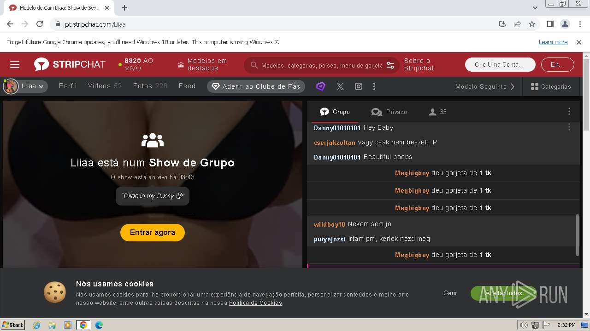Open Microsoft Edge from taskbar
Image resolution: width=590 pixels, height=331 pixels.
[99, 325]
